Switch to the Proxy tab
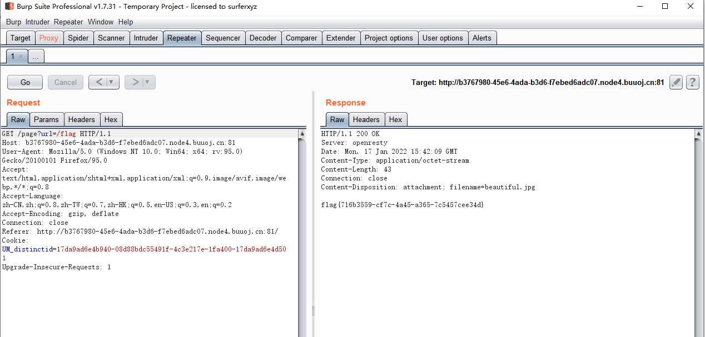705x337 pixels. pyautogui.click(x=49, y=38)
